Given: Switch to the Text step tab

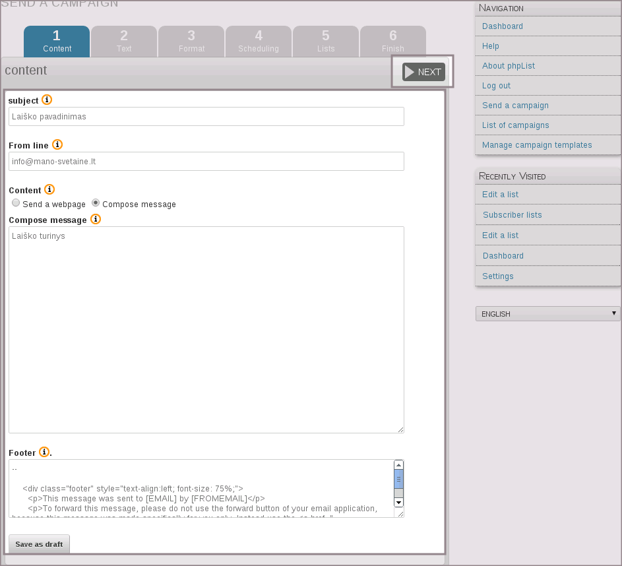Looking at the screenshot, I should 124,41.
